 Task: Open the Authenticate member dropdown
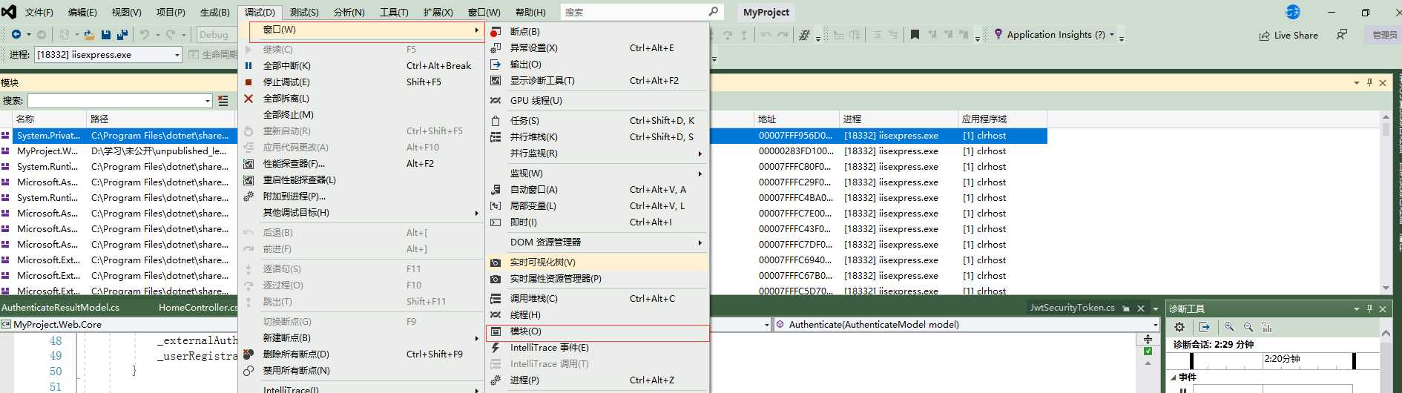1156,325
